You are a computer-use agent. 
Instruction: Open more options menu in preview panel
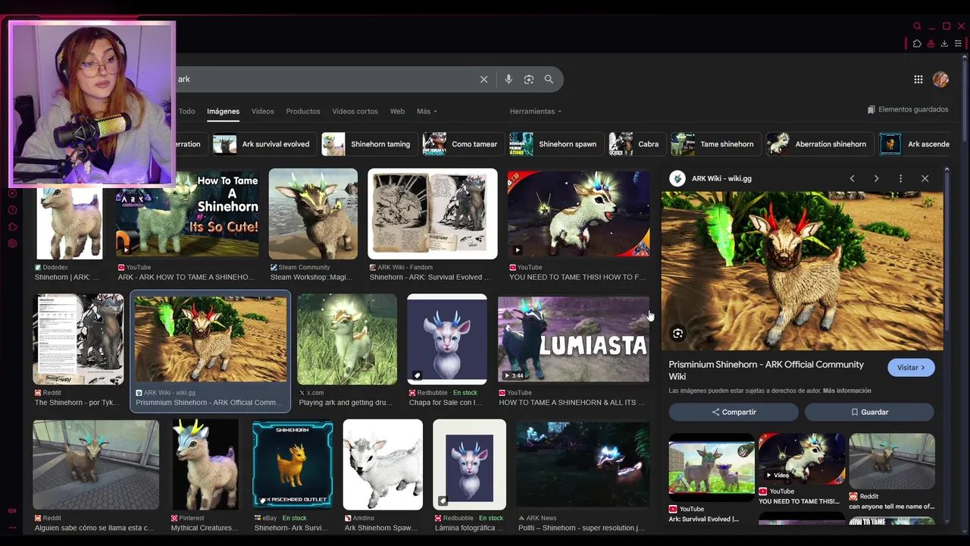[900, 178]
